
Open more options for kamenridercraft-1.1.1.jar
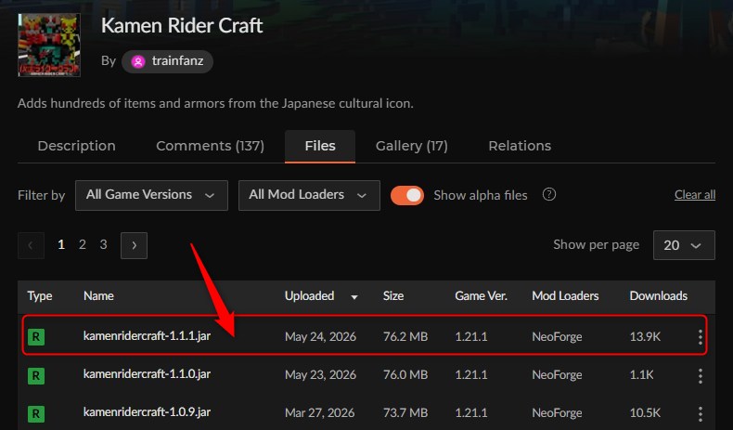point(700,337)
